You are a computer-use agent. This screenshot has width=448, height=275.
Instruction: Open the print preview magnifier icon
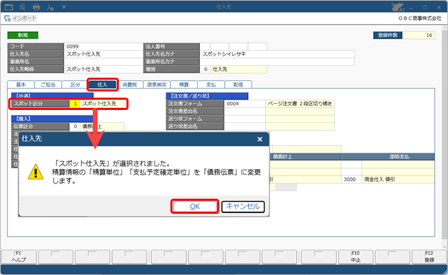point(23,7)
